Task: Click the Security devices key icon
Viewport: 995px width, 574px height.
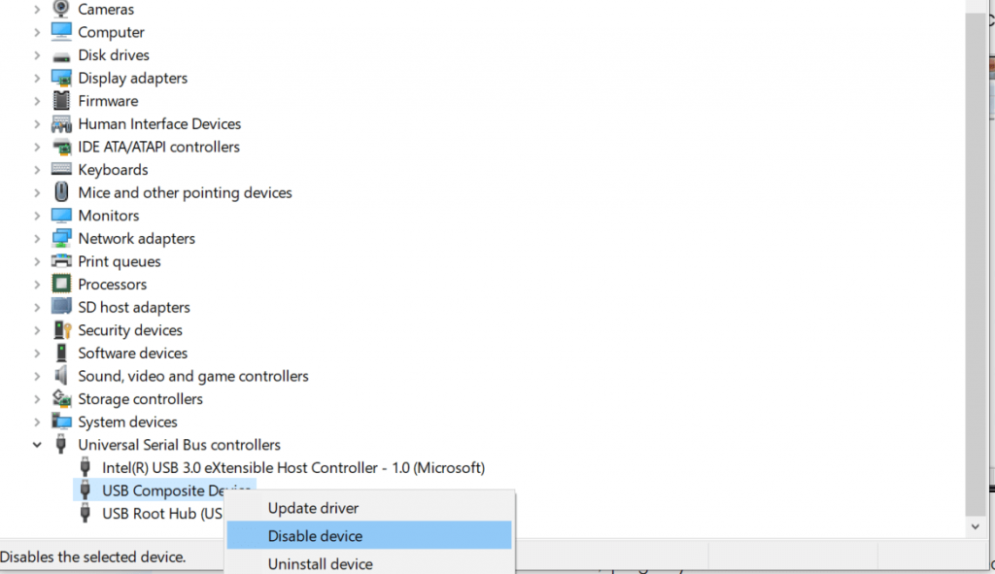Action: click(60, 330)
